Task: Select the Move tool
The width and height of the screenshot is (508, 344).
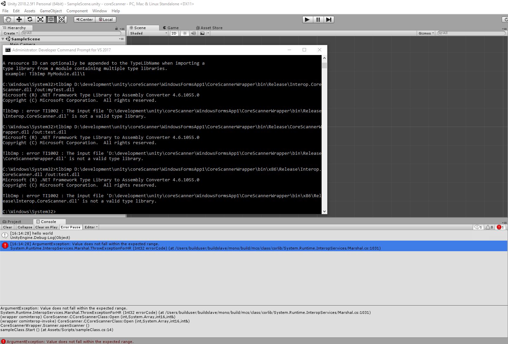Action: tap(19, 20)
